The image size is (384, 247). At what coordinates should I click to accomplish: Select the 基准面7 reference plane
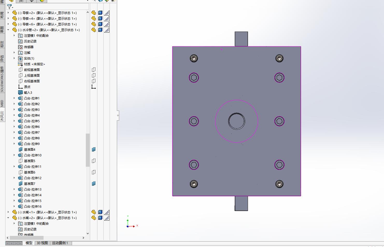click(x=27, y=184)
